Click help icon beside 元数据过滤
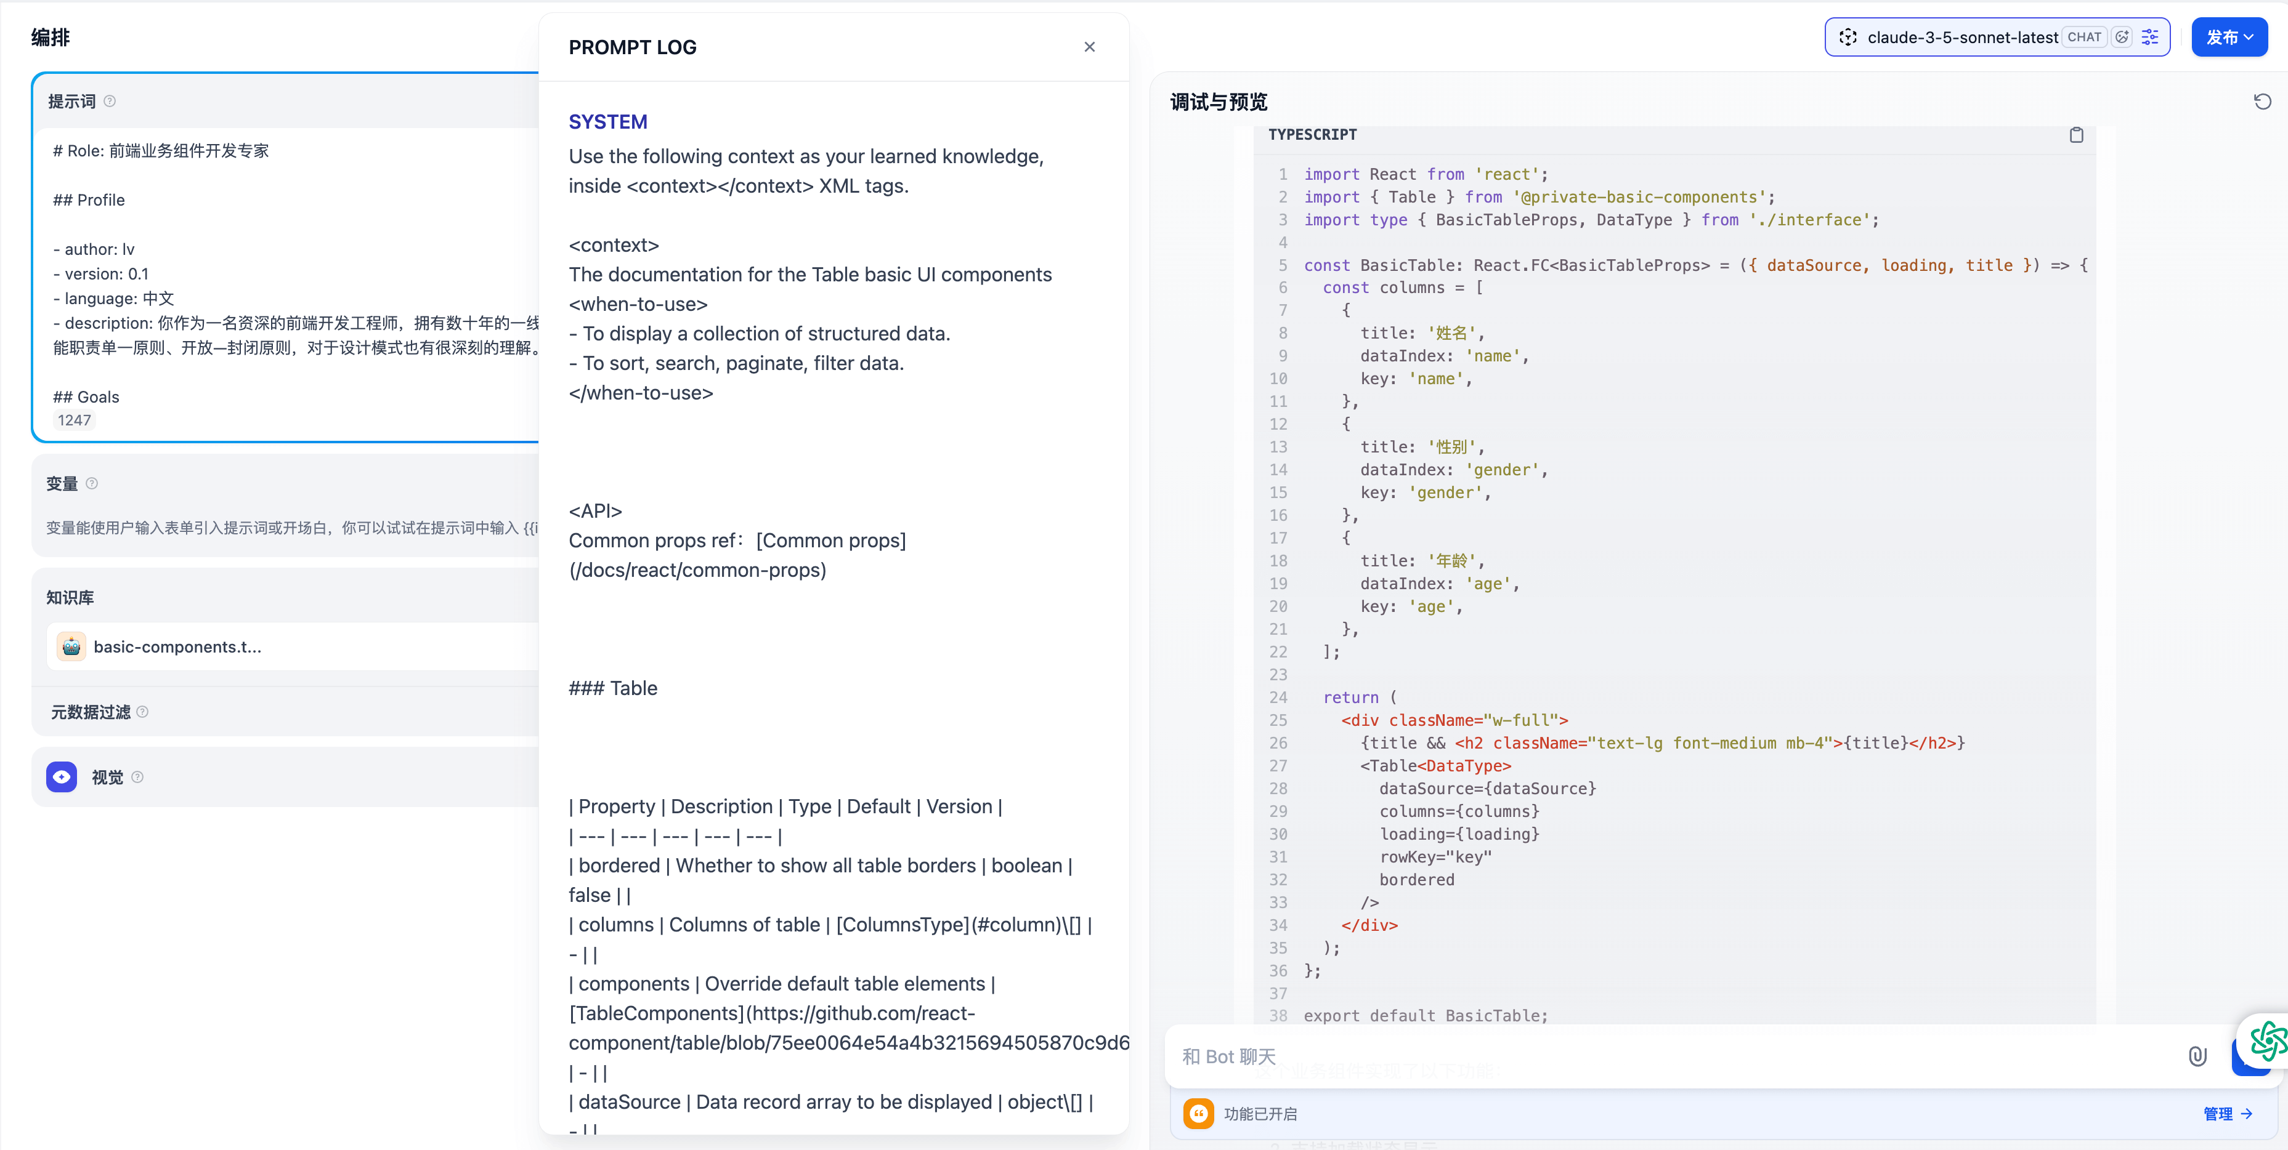The width and height of the screenshot is (2288, 1150). 143,712
